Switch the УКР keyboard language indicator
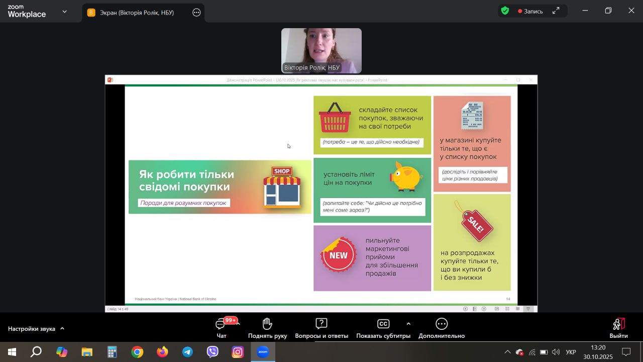Screen dimensions: 643x362 click(x=571, y=352)
